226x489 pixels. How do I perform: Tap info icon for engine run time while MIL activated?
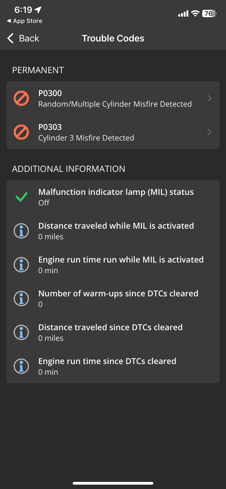point(21,265)
